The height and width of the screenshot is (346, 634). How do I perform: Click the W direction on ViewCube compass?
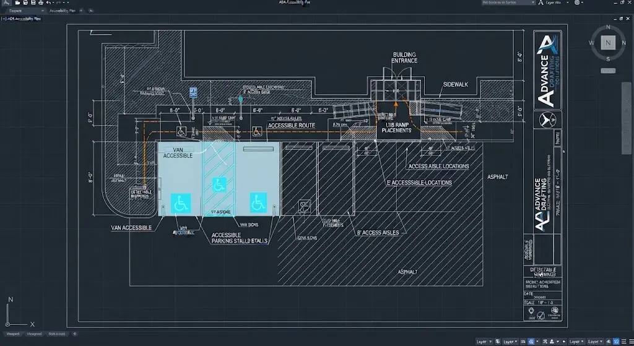click(x=591, y=43)
